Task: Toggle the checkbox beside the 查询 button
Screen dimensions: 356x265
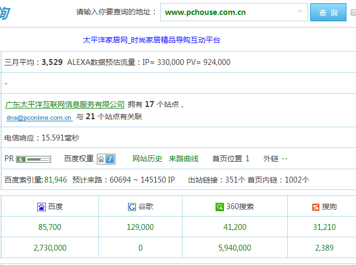Action: pyautogui.click(x=353, y=12)
